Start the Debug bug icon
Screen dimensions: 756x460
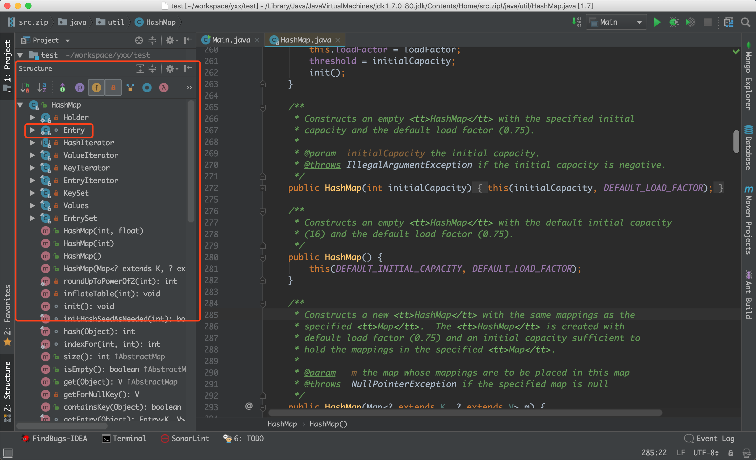tap(674, 22)
